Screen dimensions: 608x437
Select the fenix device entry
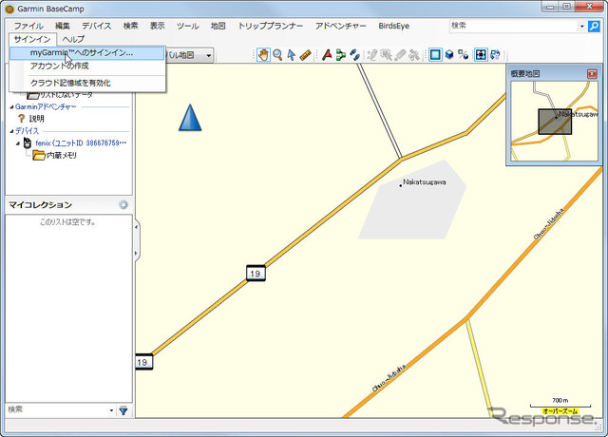(x=81, y=143)
